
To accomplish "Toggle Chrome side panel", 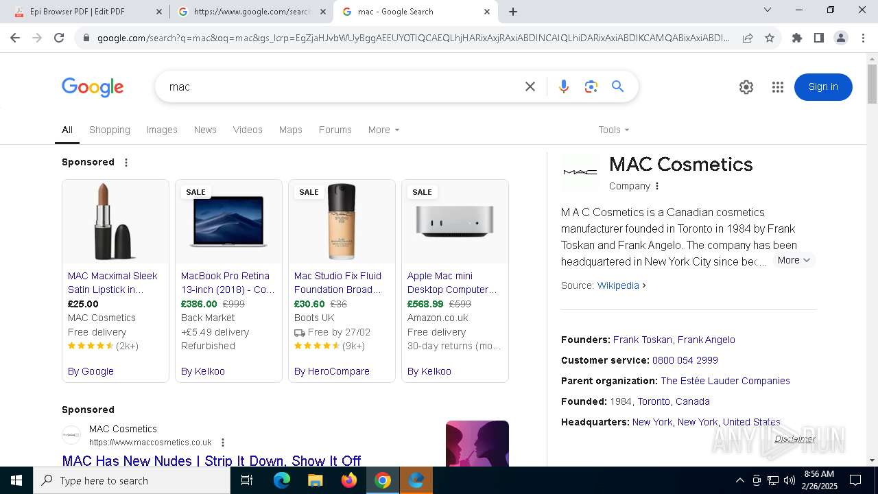I will click(819, 38).
